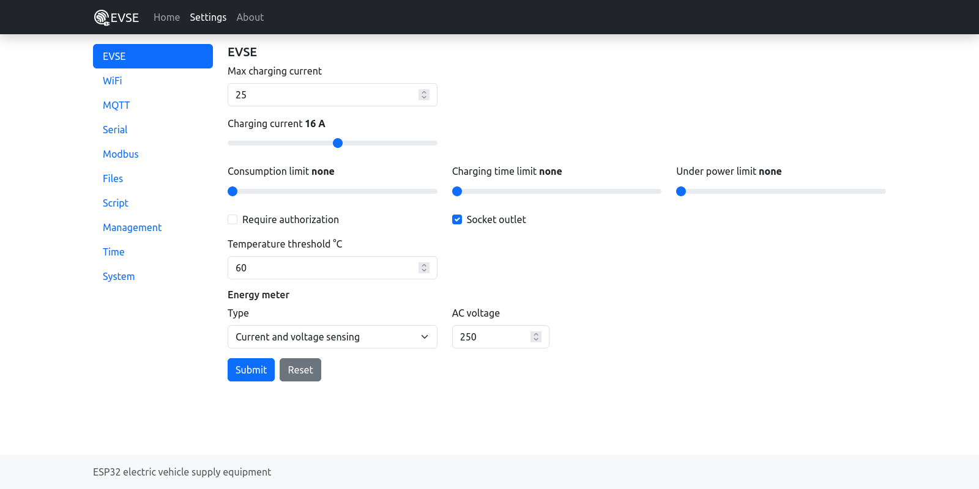Viewport: 979px width, 489px height.
Task: Click the Charging current slider handle
Action: click(338, 143)
